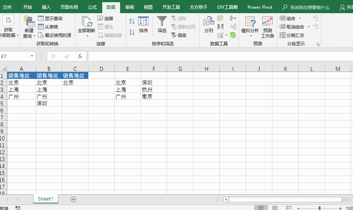Image resolution: width=353 pixels, height=210 pixels.
Task: Switch to Normal view in status bar
Action: tap(261, 208)
